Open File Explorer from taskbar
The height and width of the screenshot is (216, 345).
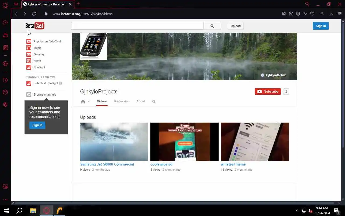click(33, 211)
